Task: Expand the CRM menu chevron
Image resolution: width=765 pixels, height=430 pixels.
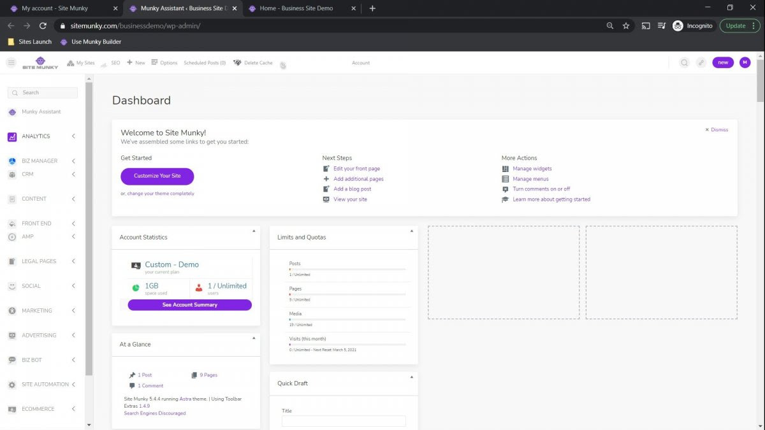Action: pos(73,175)
